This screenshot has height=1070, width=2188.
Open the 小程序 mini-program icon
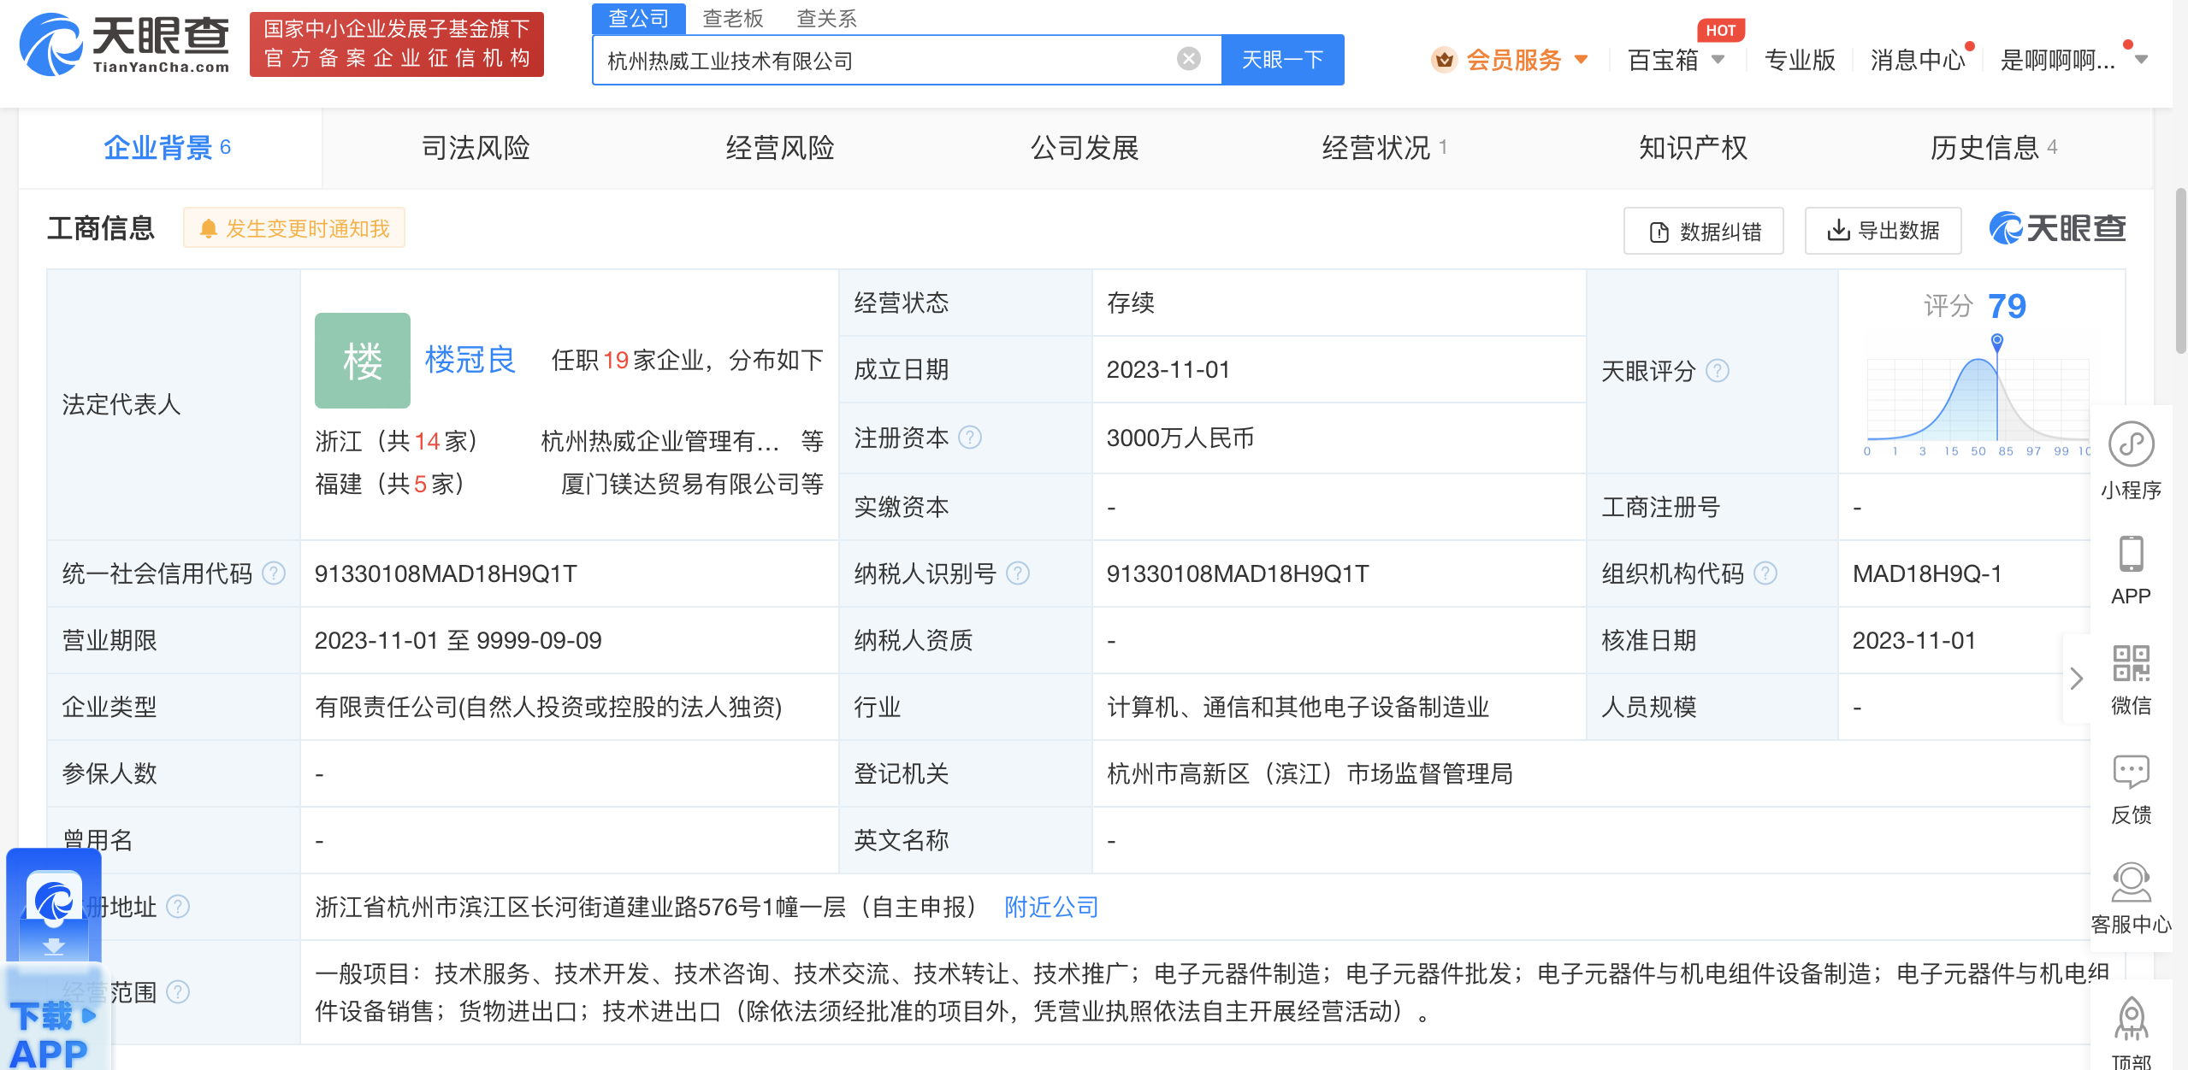point(2130,445)
